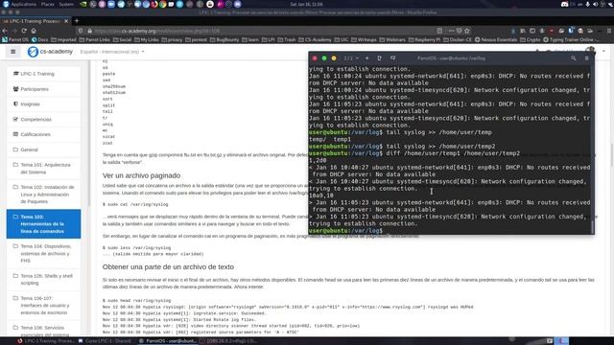Switch to LPIC-1 Training Firefox in taskbar
Viewport: 614px width, 345px height.
[46, 341]
